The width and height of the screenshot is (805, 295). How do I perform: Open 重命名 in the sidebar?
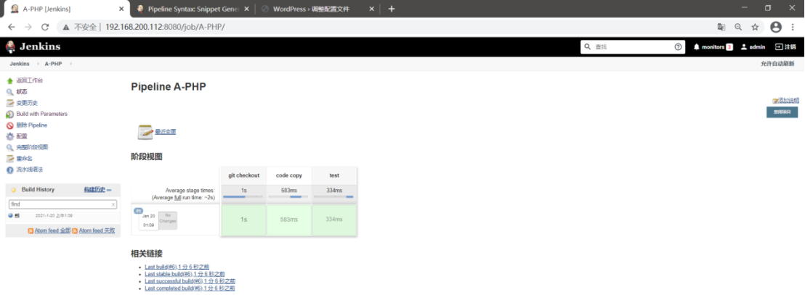pyautogui.click(x=24, y=159)
